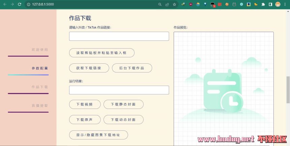Click the 获取下载链接 button
This screenshot has width=290, height=146.
coord(89,68)
